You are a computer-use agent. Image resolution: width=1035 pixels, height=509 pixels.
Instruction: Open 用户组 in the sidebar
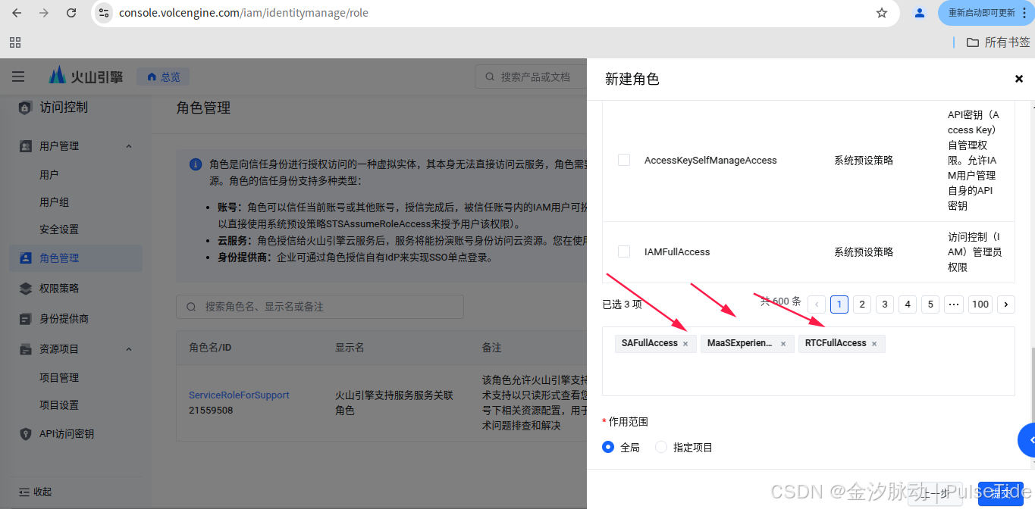point(55,202)
